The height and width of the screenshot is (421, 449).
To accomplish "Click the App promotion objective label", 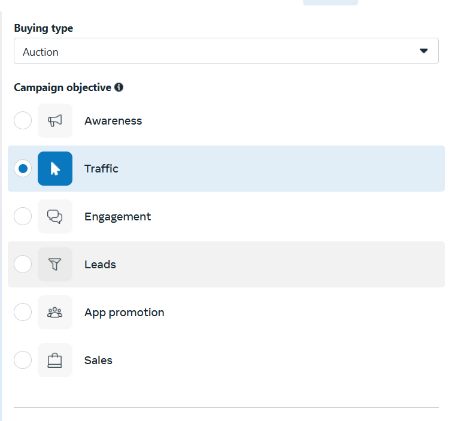I will (124, 313).
